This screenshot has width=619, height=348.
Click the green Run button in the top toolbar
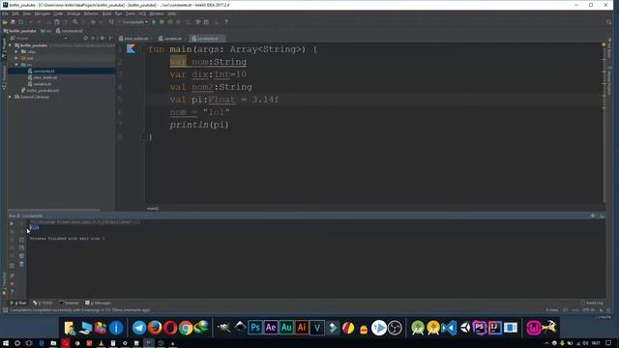coord(154,22)
